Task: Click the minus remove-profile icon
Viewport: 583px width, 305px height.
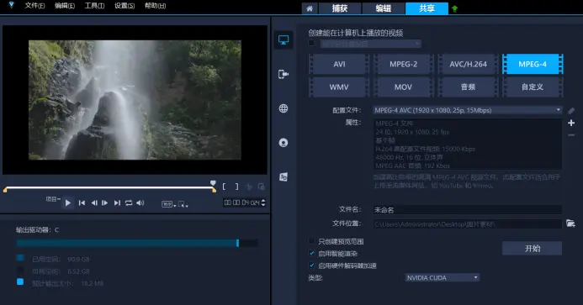Action: 571,135
